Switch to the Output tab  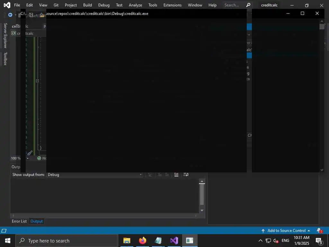coord(37,221)
